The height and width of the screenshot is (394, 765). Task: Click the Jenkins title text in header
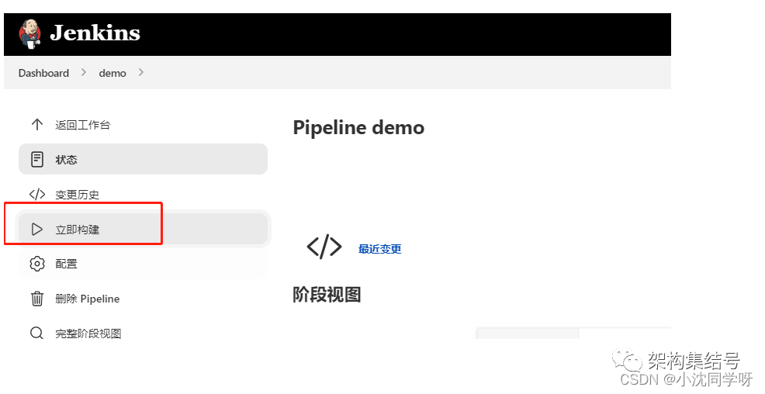[95, 33]
